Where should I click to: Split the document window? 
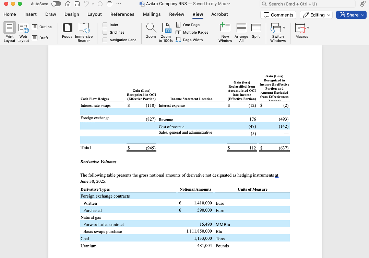tap(256, 31)
